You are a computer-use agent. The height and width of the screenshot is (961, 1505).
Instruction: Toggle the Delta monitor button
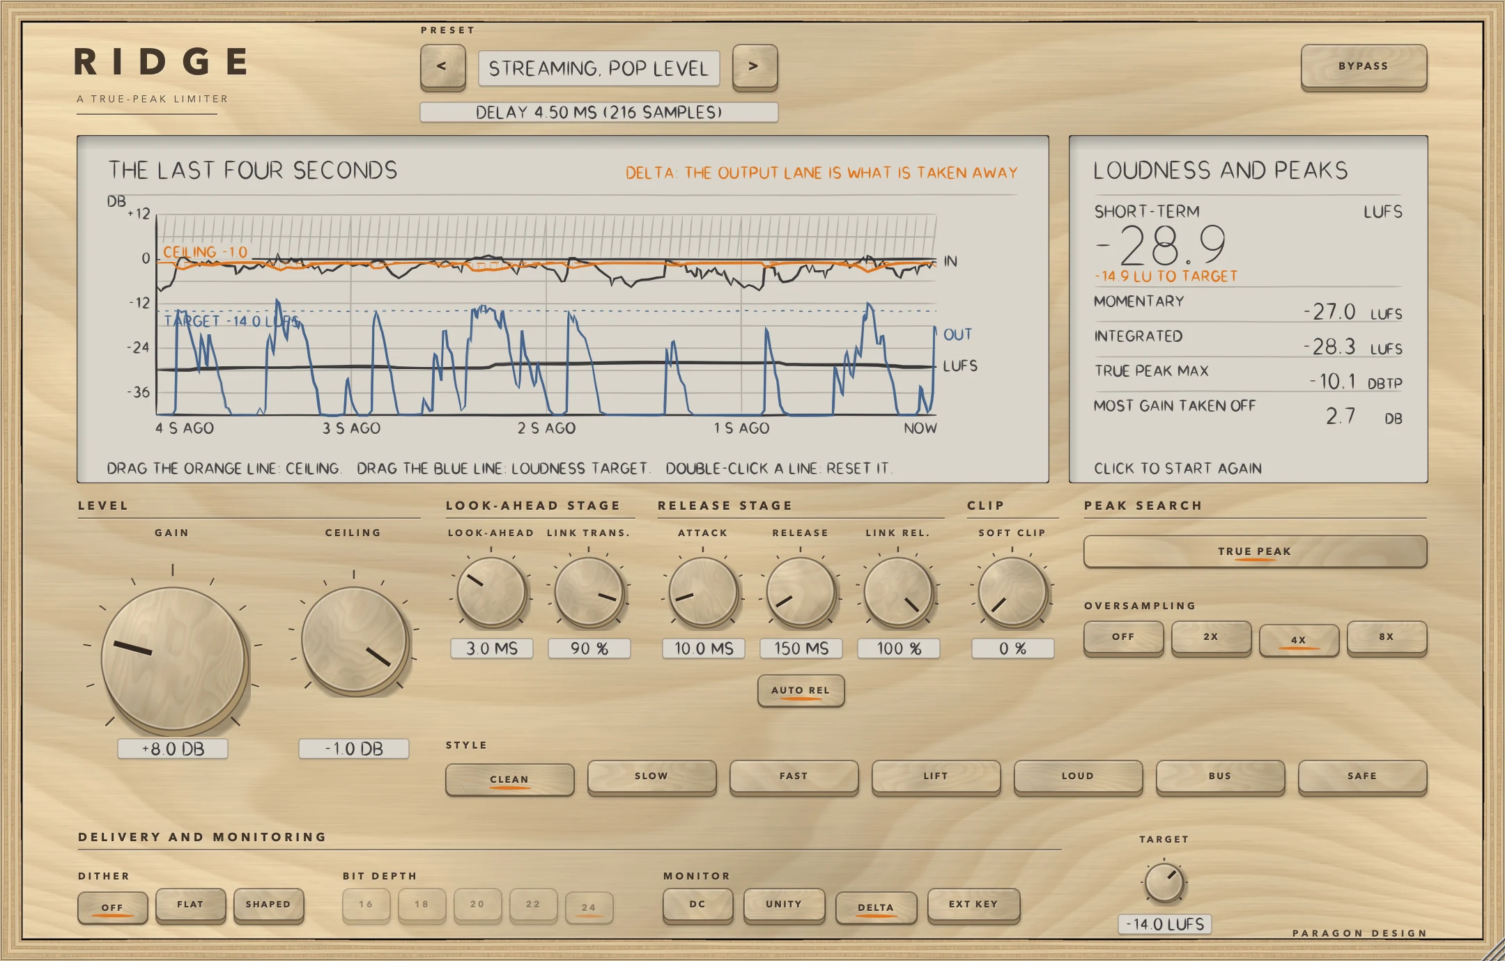[876, 907]
